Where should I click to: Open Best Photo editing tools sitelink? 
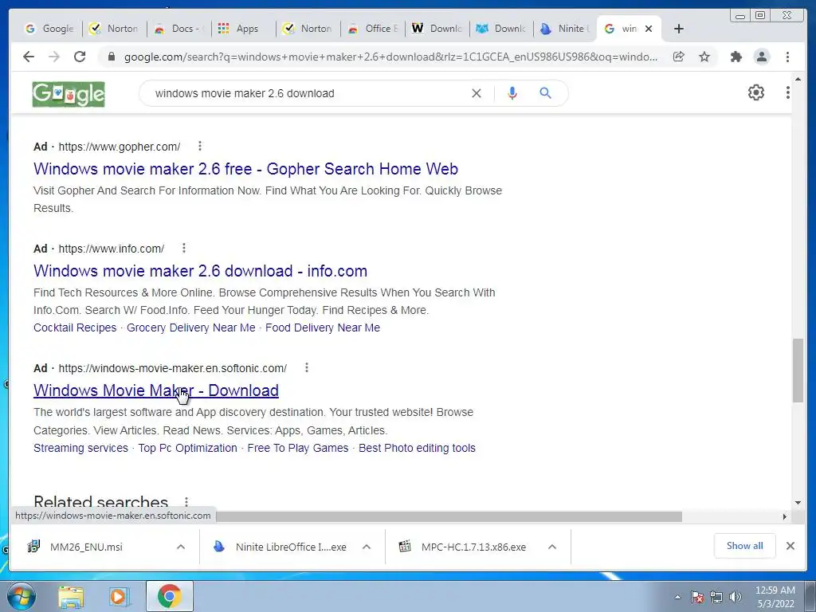tap(417, 448)
